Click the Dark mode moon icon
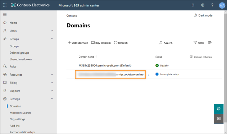The width and height of the screenshot is (227, 134). [x=195, y=15]
